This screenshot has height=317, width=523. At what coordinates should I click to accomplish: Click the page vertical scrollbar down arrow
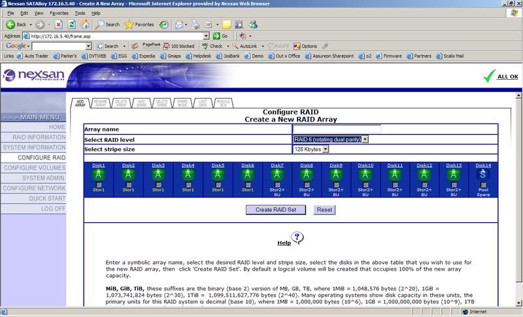pyautogui.click(x=518, y=303)
